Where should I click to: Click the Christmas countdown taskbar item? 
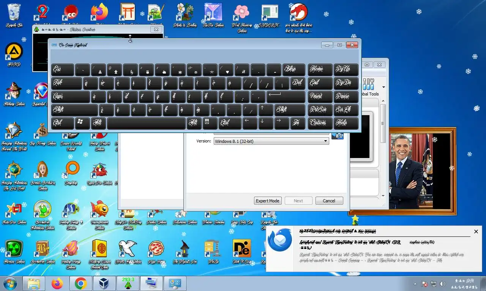point(128,283)
